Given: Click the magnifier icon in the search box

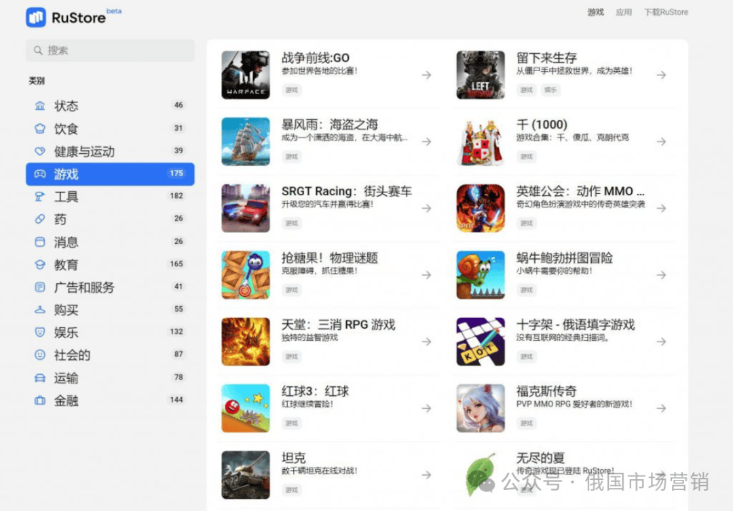Looking at the screenshot, I should click(38, 50).
